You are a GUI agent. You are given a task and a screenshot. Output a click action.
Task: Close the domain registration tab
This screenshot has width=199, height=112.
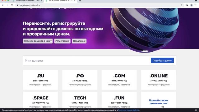[75, 1]
